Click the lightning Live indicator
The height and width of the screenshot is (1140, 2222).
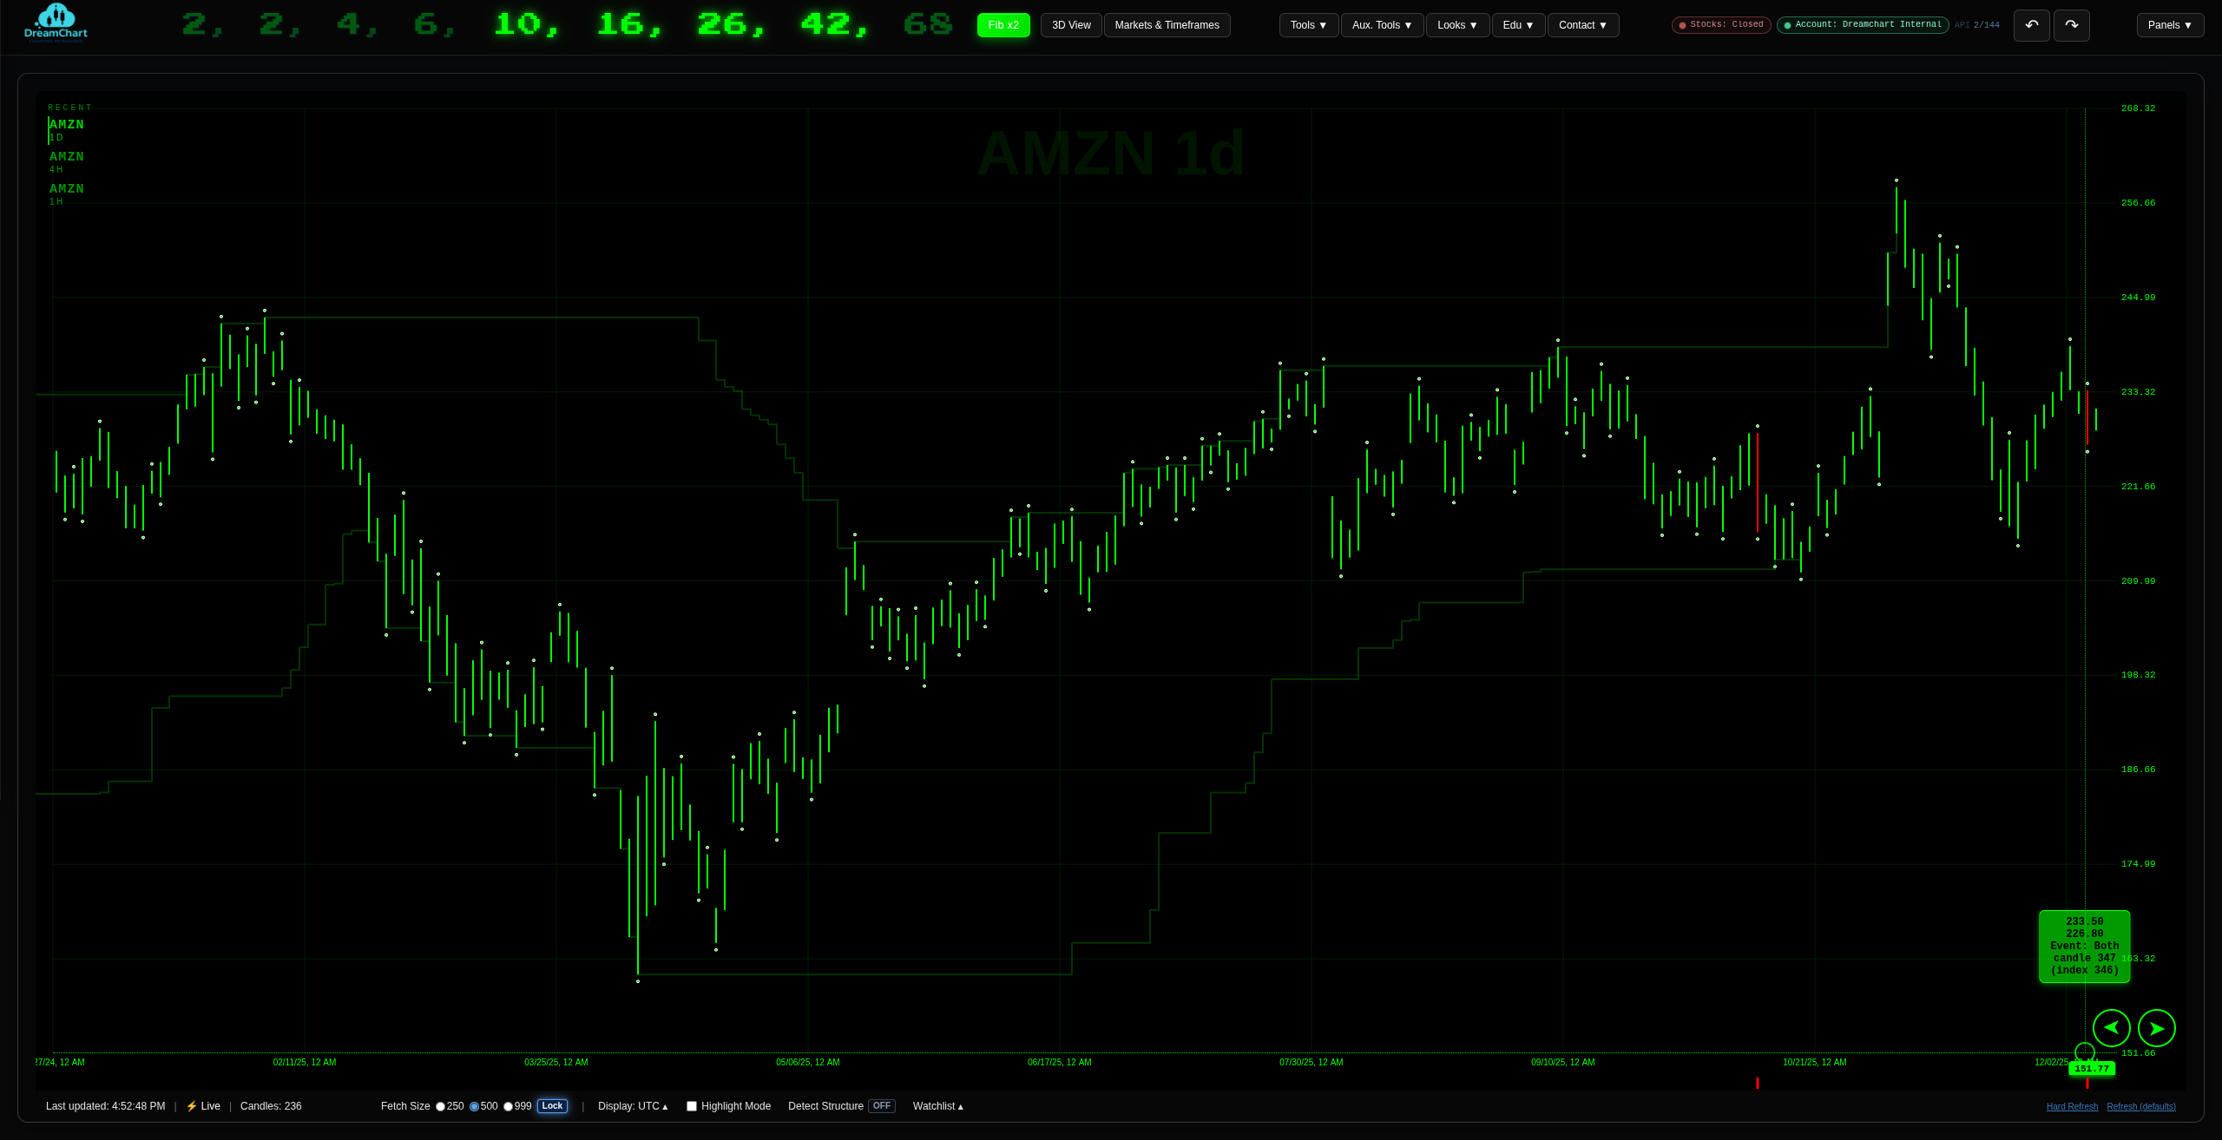[x=203, y=1106]
